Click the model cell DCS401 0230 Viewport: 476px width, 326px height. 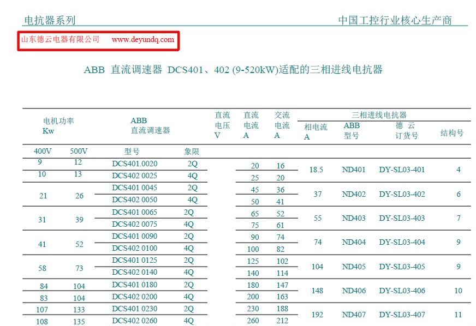(135, 309)
